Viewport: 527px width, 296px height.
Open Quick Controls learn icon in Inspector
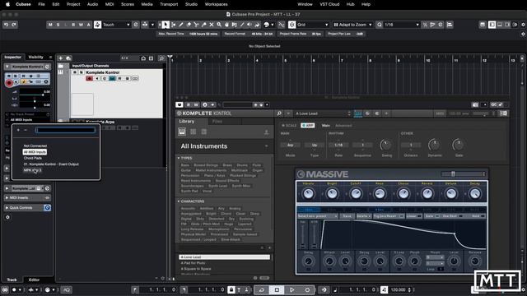point(48,208)
